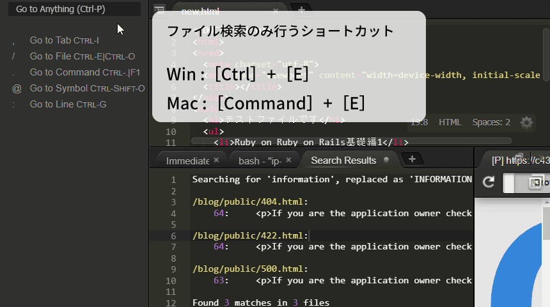
Task: Click cursor position 19:8 in status bar
Action: coord(420,122)
